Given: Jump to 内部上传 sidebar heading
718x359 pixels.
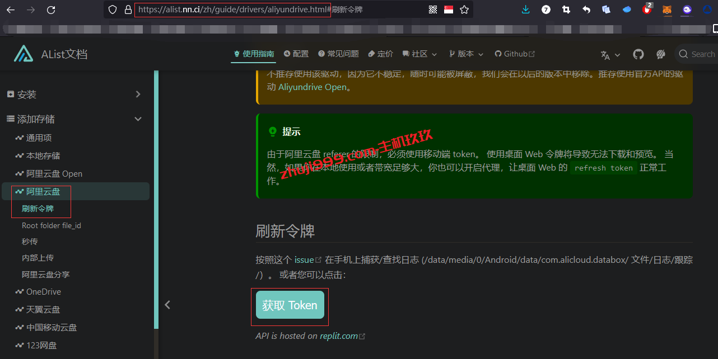Looking at the screenshot, I should [38, 258].
